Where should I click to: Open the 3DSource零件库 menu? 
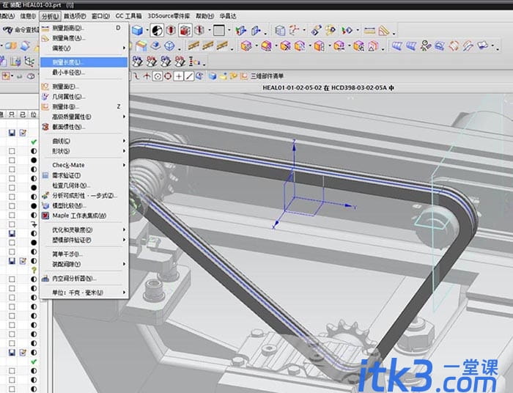point(169,16)
